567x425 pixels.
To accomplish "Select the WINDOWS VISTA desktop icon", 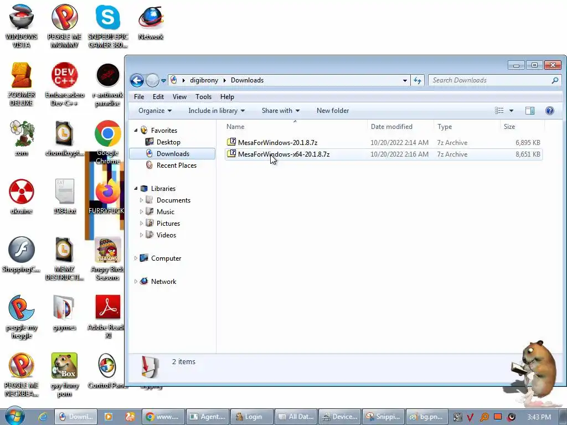I will [22, 26].
